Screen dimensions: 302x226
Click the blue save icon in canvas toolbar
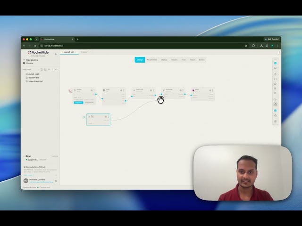tap(275, 111)
